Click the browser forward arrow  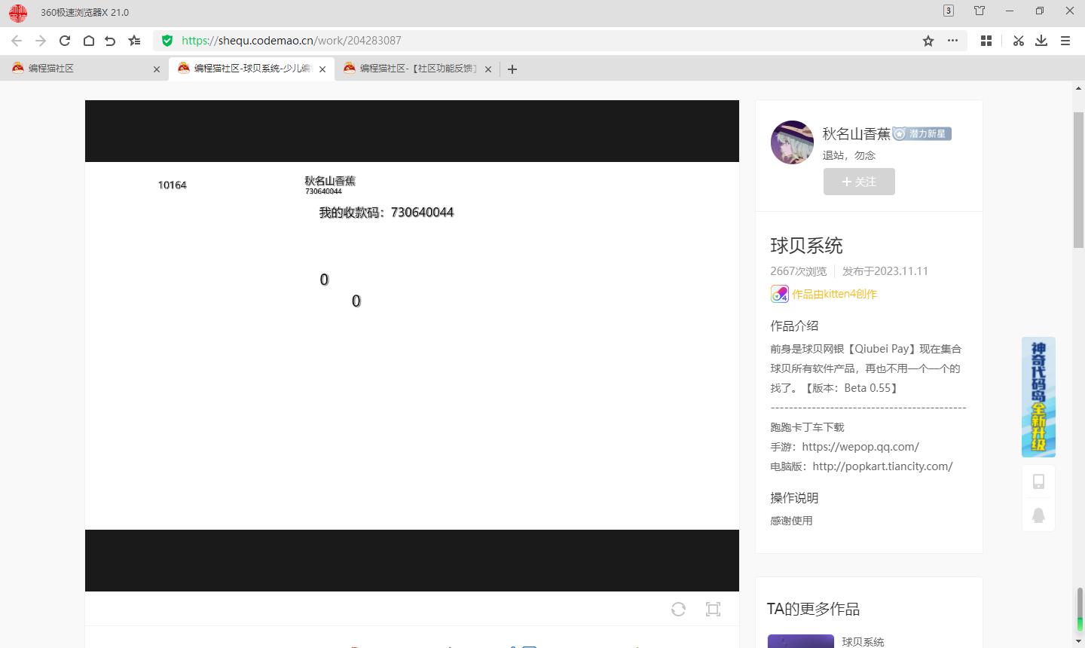[x=41, y=41]
